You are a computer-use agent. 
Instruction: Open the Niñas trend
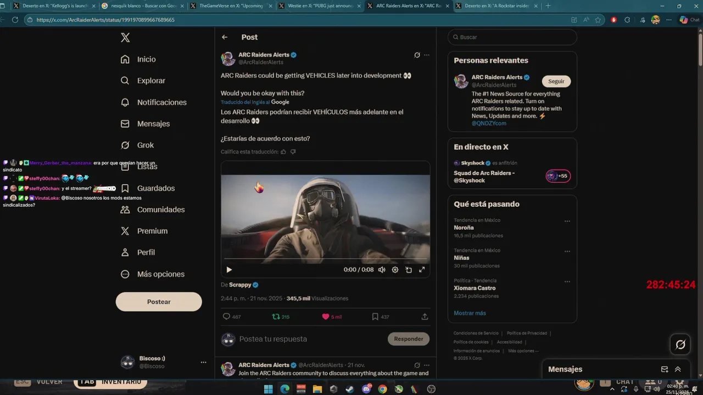(x=461, y=258)
